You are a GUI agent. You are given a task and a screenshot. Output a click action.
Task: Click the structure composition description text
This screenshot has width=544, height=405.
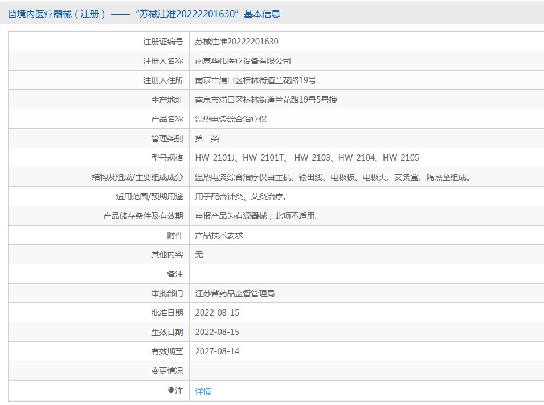point(334,177)
